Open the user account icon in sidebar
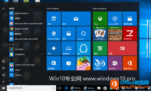The height and width of the screenshot is (91, 151). tap(4, 61)
